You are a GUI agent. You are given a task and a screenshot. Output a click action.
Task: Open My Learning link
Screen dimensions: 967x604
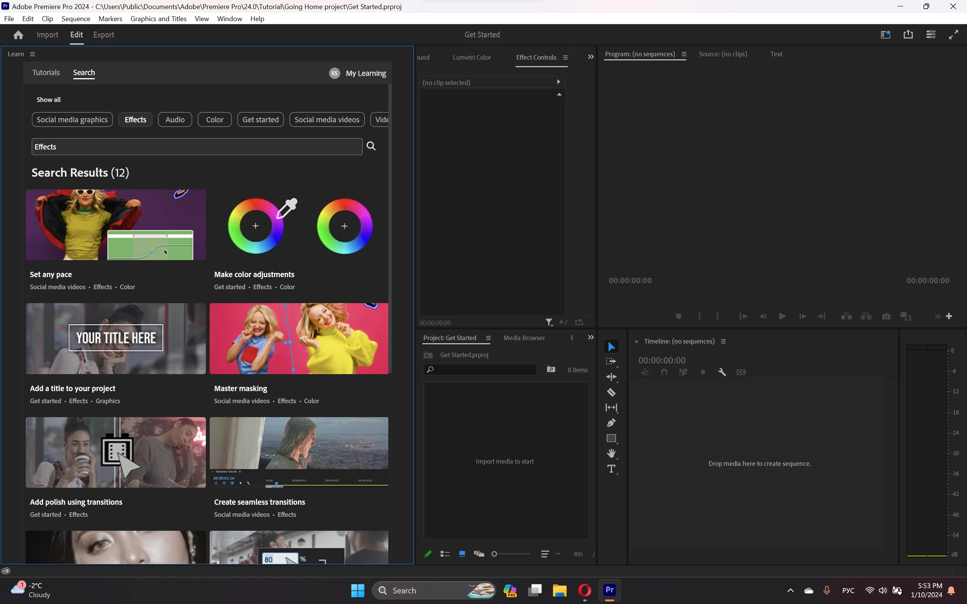tap(366, 73)
